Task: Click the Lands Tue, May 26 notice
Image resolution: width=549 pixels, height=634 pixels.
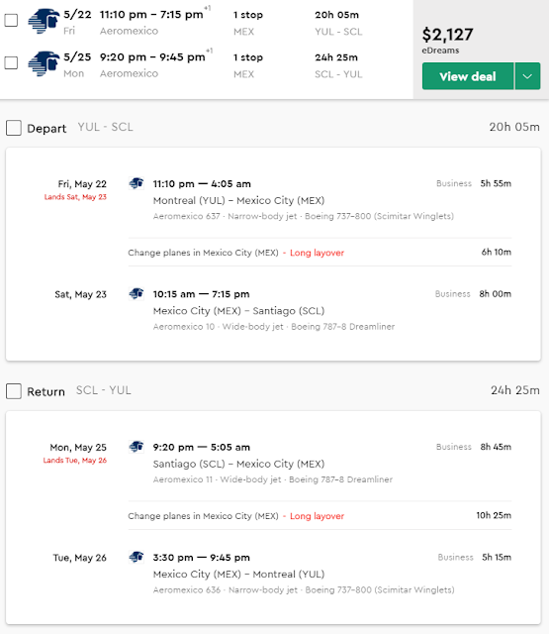Action: coord(75,460)
